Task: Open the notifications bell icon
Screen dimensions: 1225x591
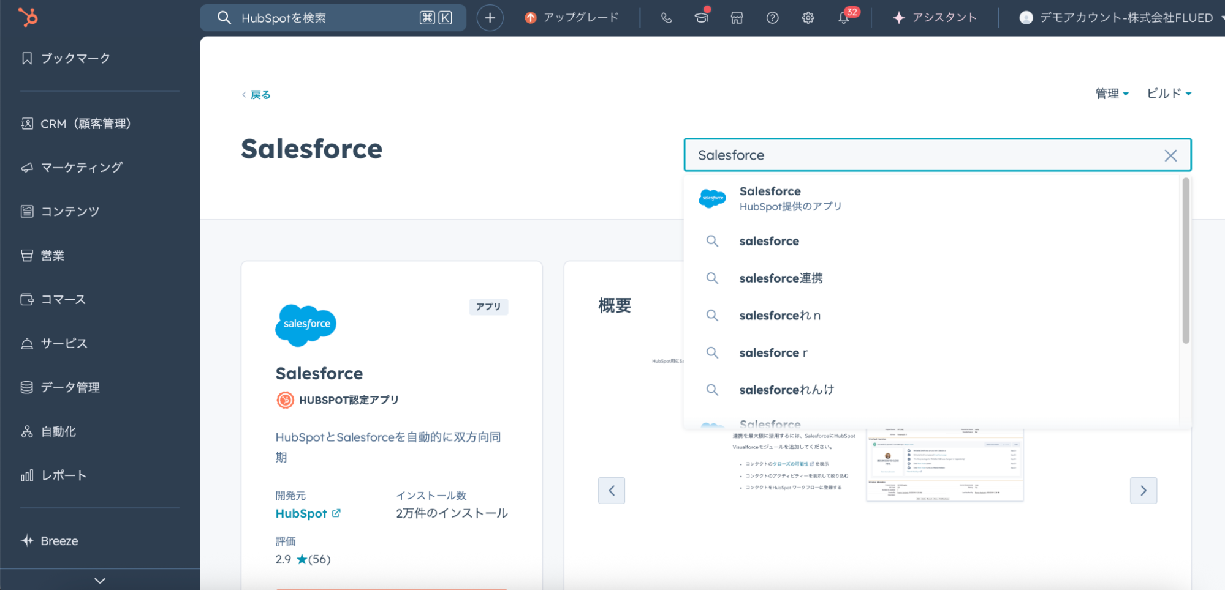Action: (x=844, y=18)
